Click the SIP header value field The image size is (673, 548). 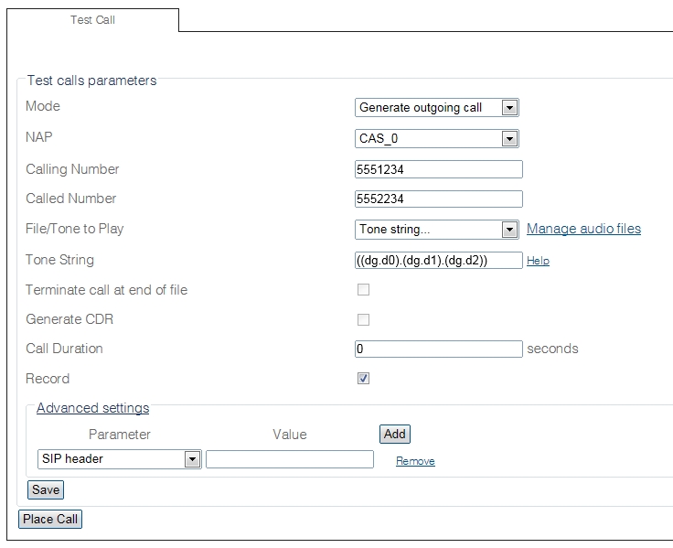289,459
